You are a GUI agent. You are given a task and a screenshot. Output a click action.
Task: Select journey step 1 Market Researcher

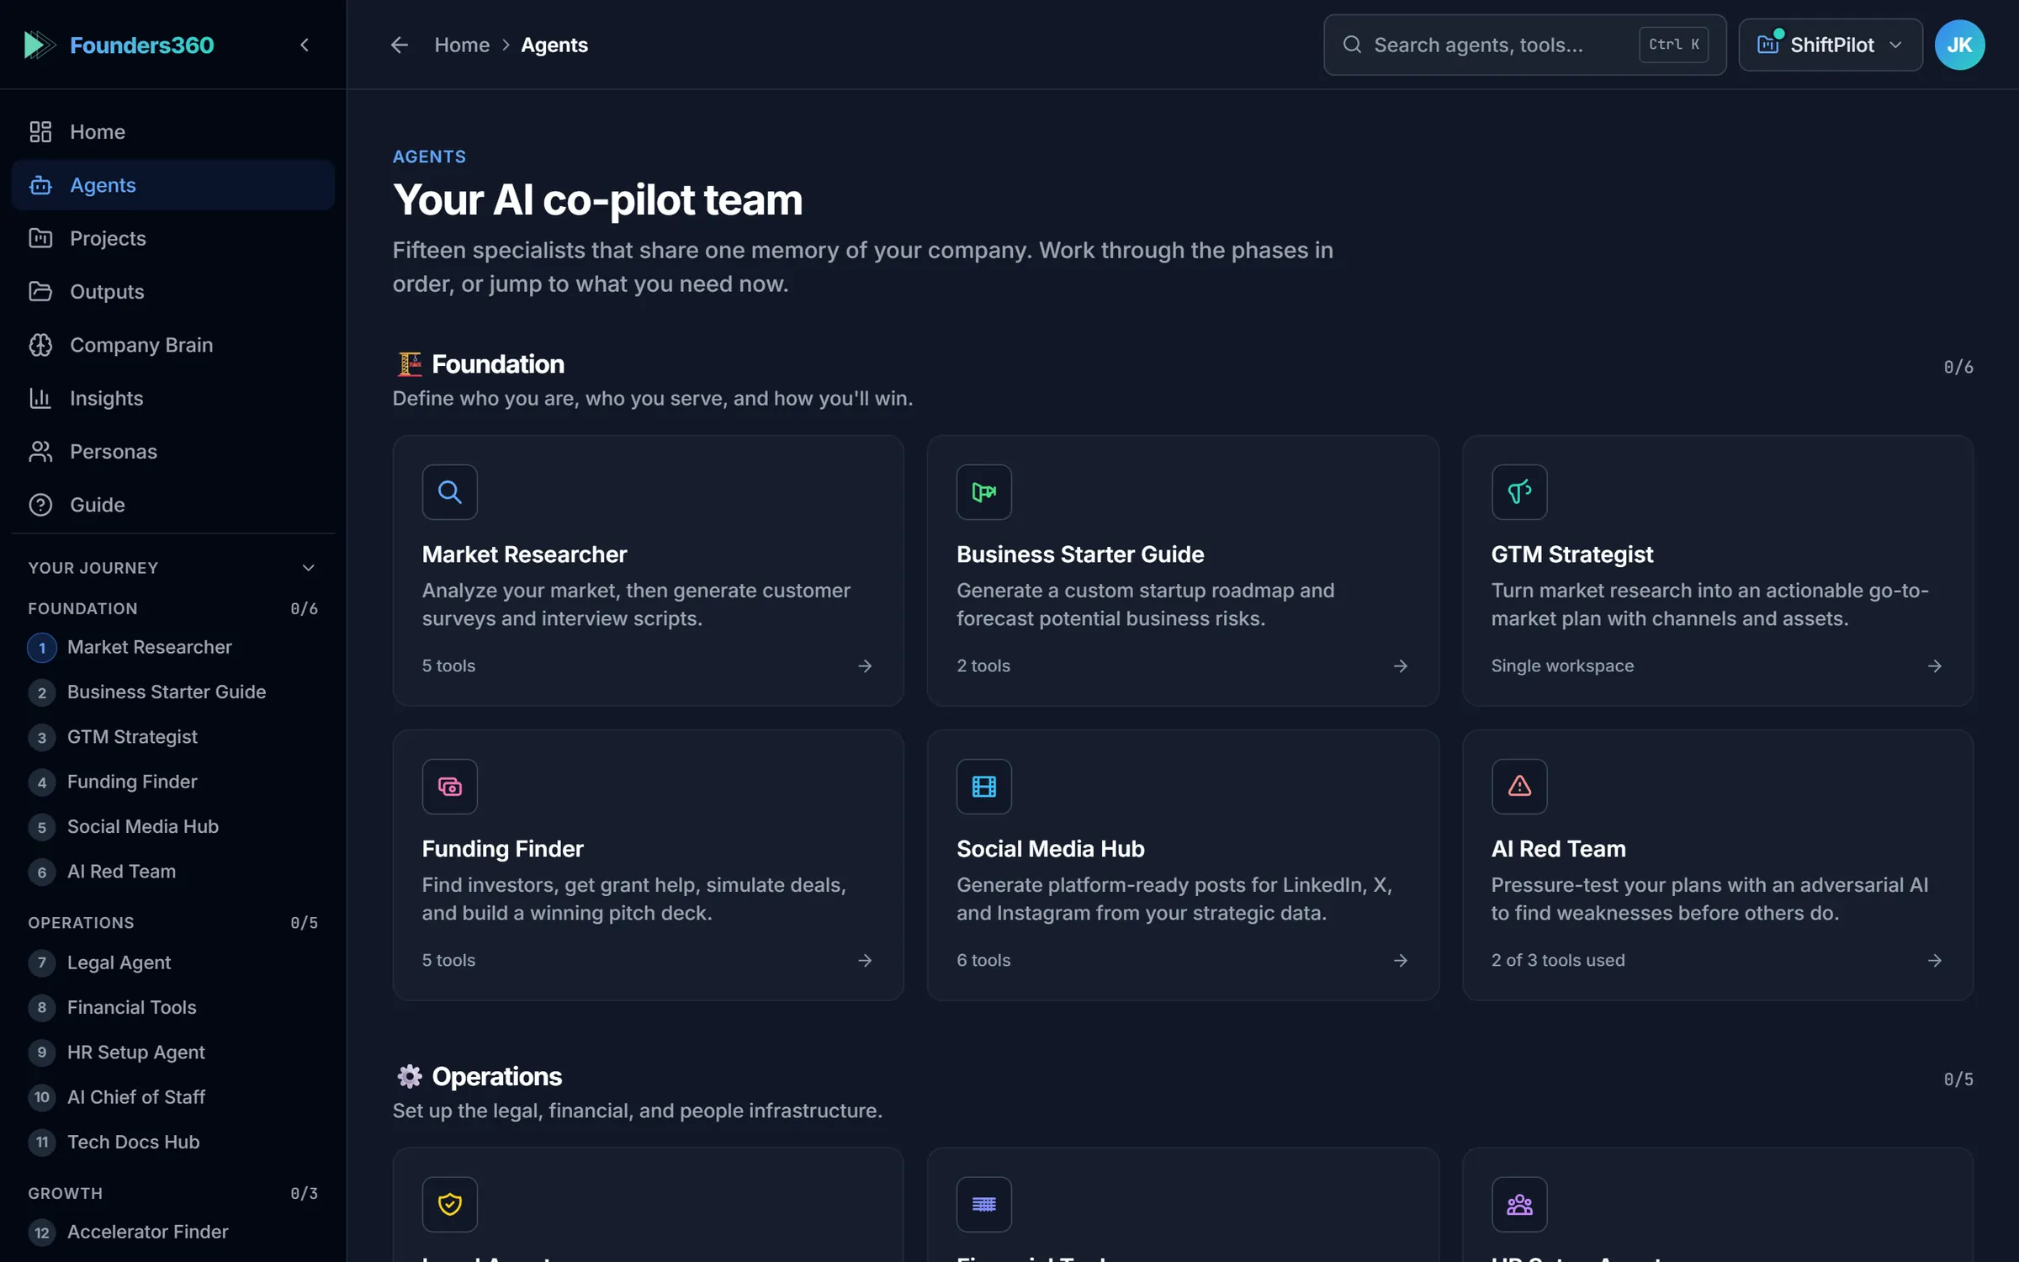pos(172,647)
